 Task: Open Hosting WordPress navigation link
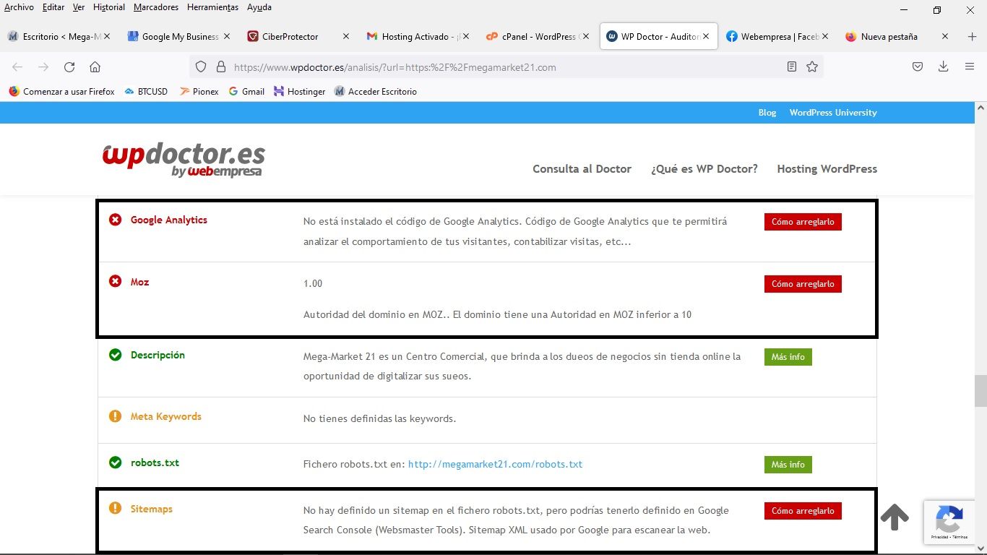point(827,169)
